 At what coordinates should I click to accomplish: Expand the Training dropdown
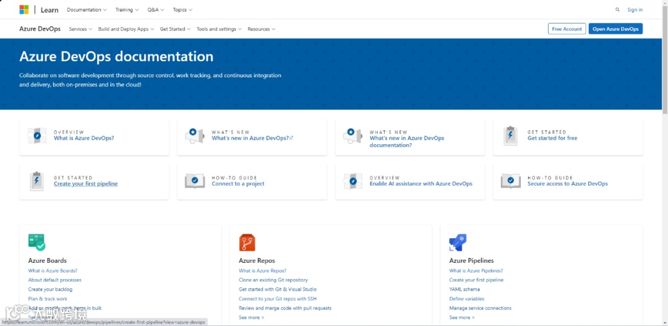[127, 10]
